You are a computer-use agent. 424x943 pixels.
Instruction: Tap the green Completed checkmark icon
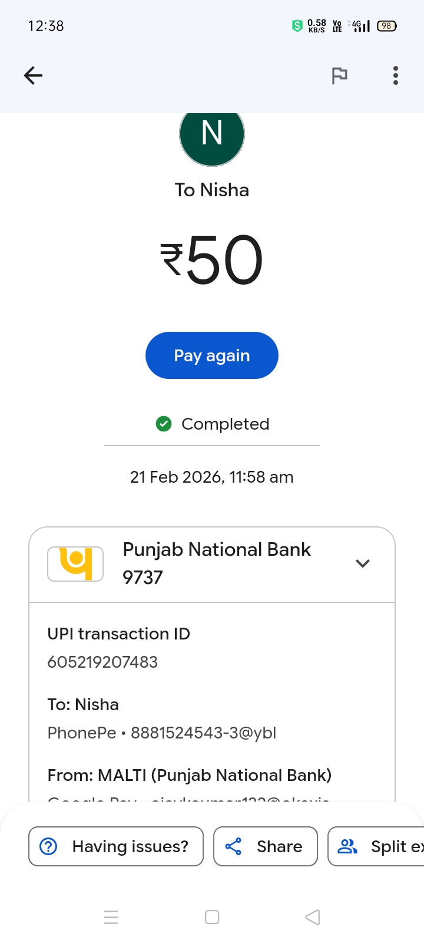pos(164,424)
